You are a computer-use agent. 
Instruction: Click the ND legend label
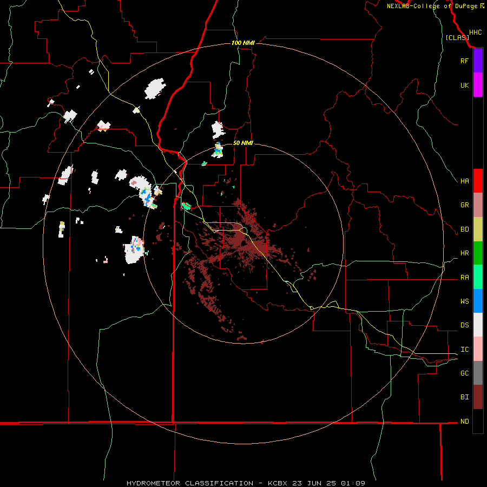pyautogui.click(x=464, y=422)
